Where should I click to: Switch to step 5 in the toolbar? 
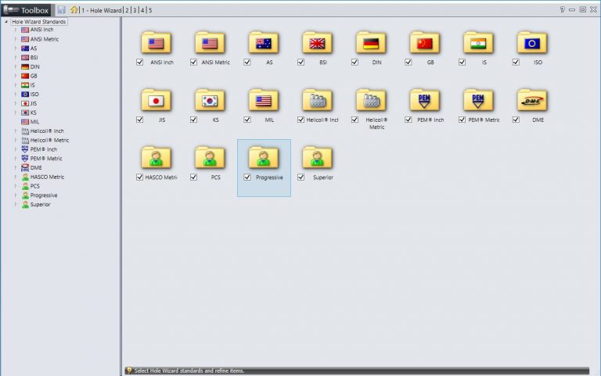[x=150, y=10]
